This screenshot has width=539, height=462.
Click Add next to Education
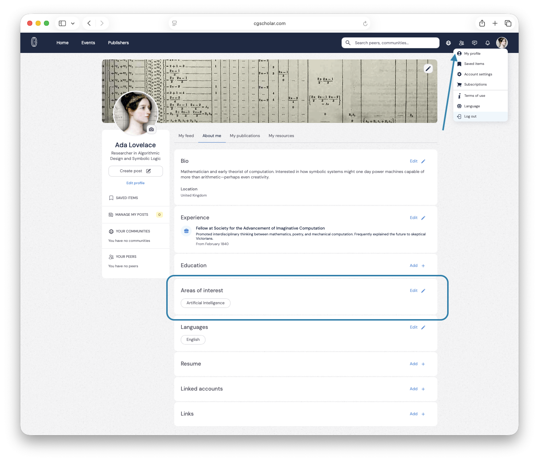[x=417, y=265]
